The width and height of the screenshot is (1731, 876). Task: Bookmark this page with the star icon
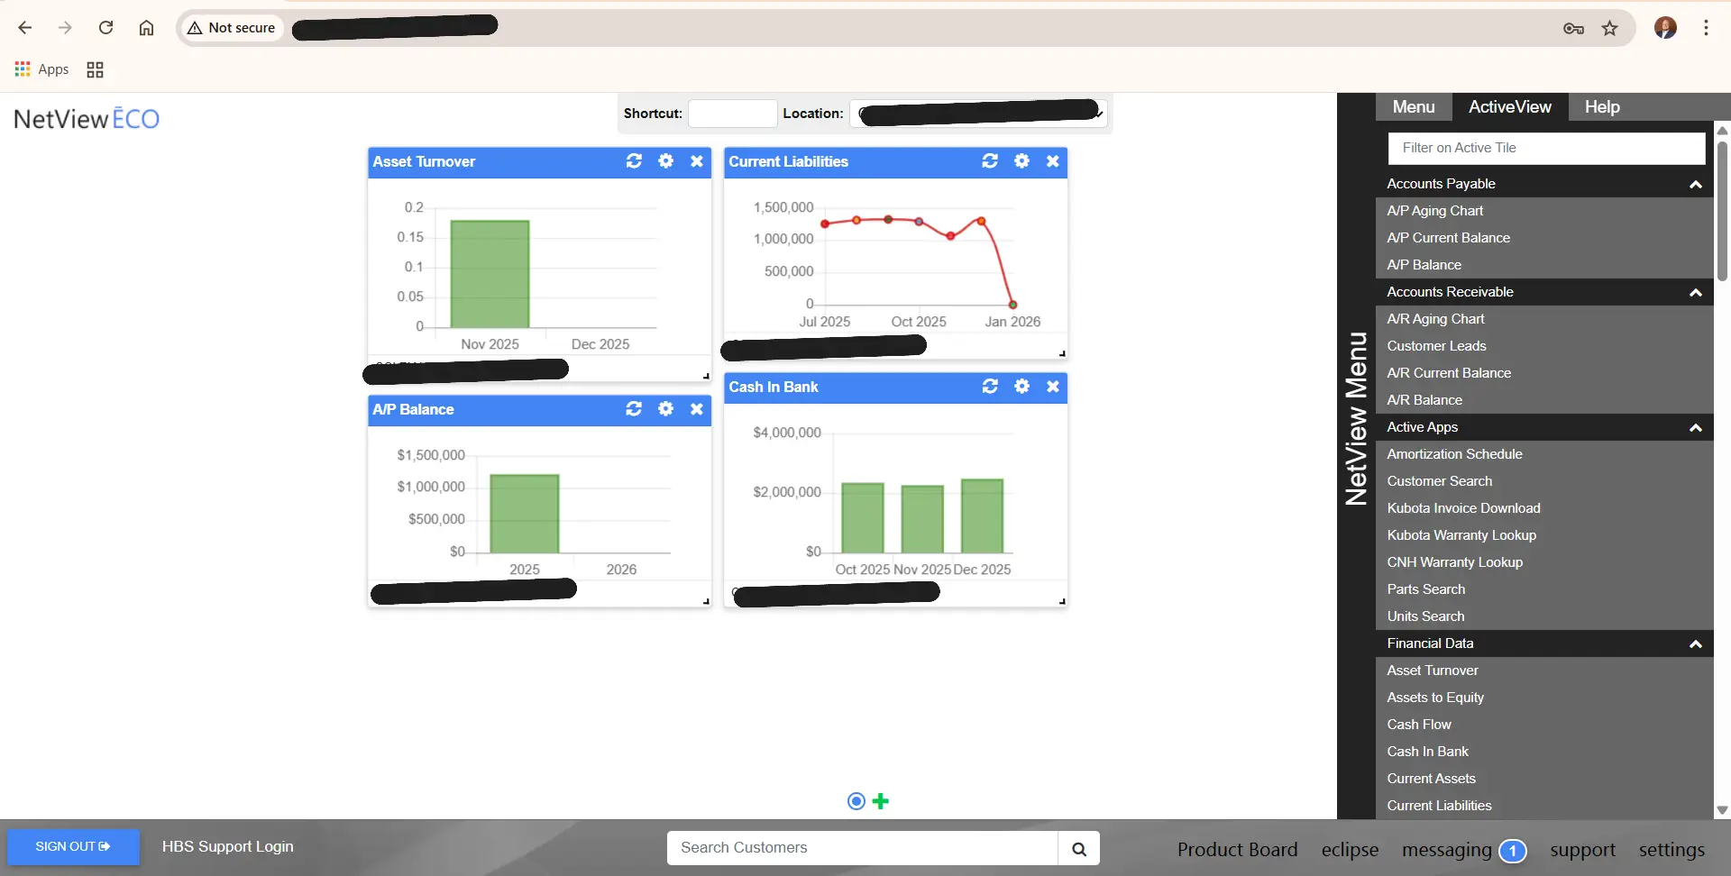(1609, 28)
